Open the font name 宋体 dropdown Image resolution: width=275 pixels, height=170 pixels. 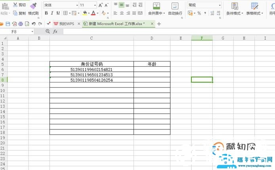tap(77, 5)
